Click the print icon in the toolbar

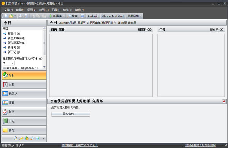point(21,16)
